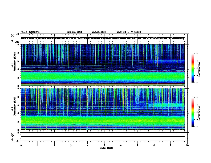The height and width of the screenshot is (163, 211).
Task: Click the ch.1 spectrogram's color scale bar
Action: (193, 68)
